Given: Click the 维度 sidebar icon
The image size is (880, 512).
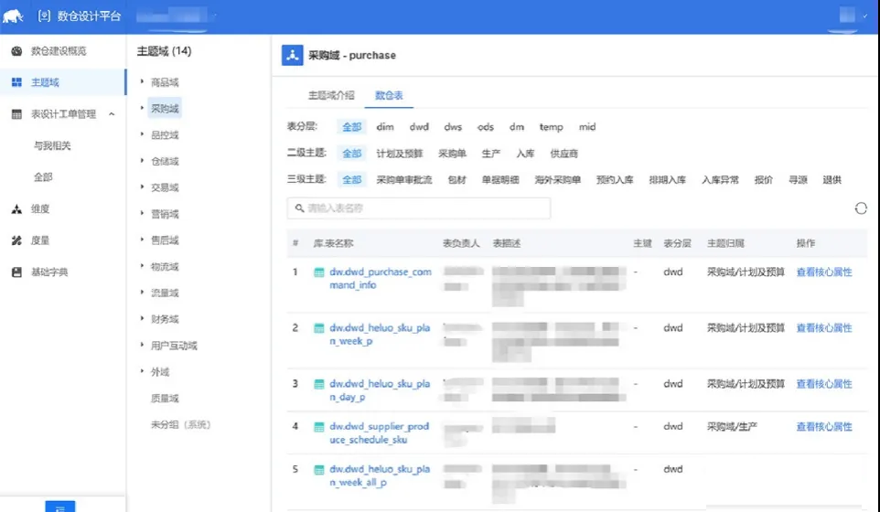Looking at the screenshot, I should (x=16, y=209).
